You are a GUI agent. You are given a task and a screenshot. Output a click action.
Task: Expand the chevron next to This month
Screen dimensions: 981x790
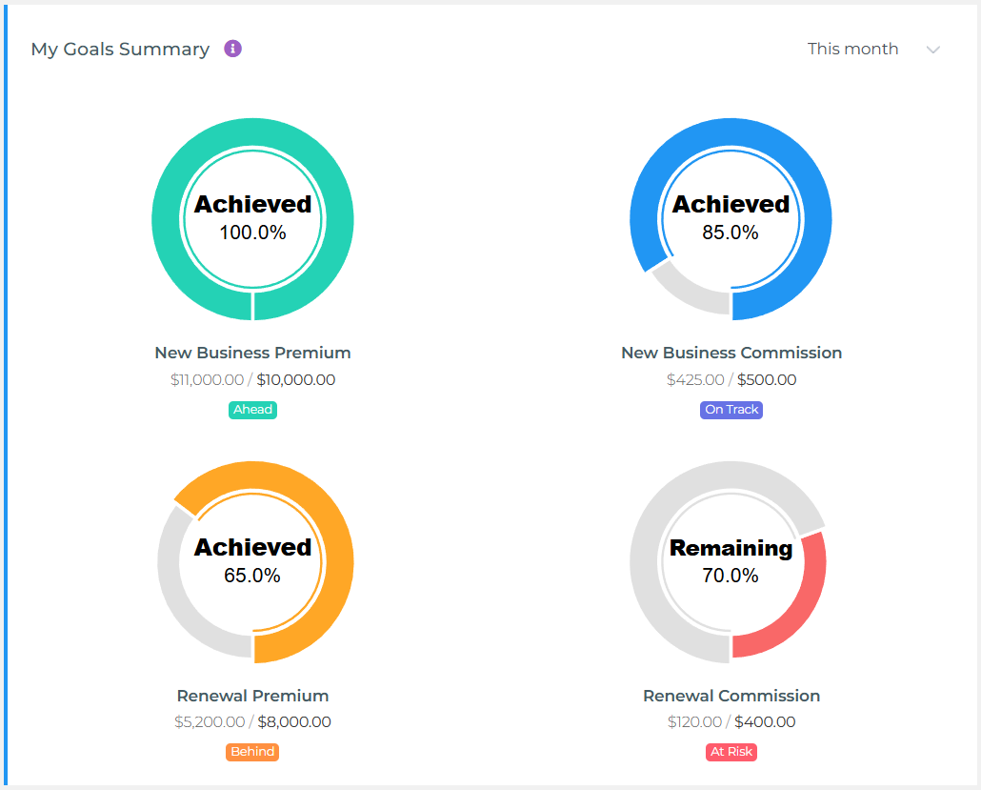coord(932,49)
